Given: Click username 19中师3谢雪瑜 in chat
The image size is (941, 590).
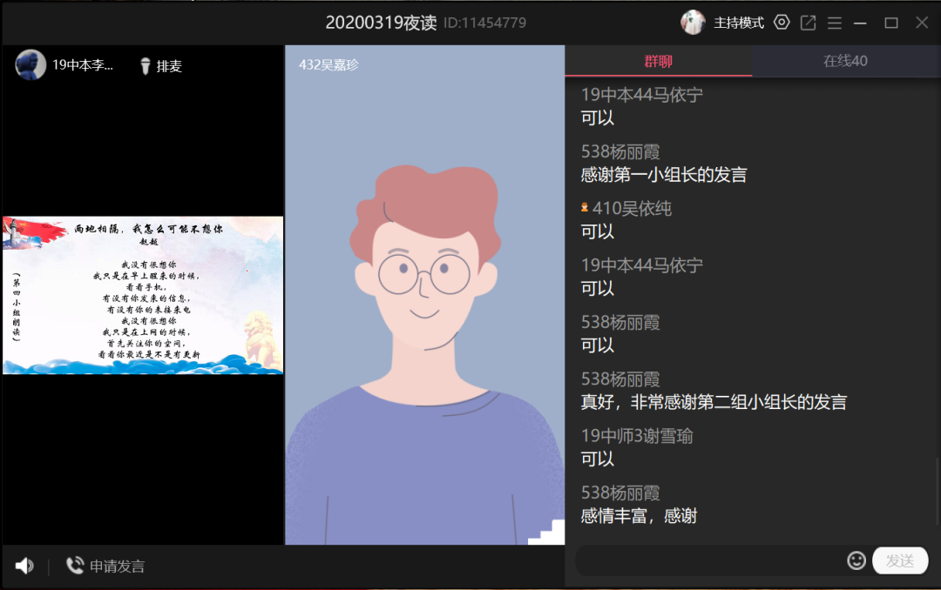Looking at the screenshot, I should point(637,436).
